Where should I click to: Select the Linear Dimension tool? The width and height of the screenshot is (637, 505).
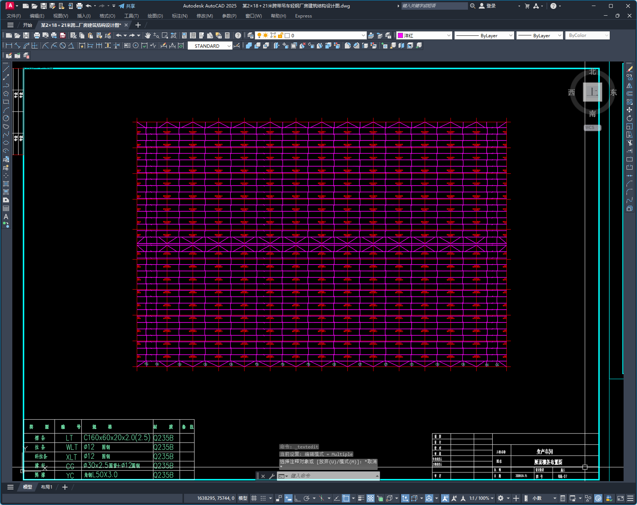[9, 45]
